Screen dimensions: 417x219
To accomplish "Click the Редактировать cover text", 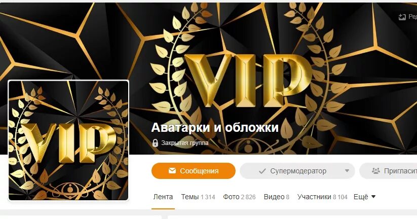I will (412, 17).
